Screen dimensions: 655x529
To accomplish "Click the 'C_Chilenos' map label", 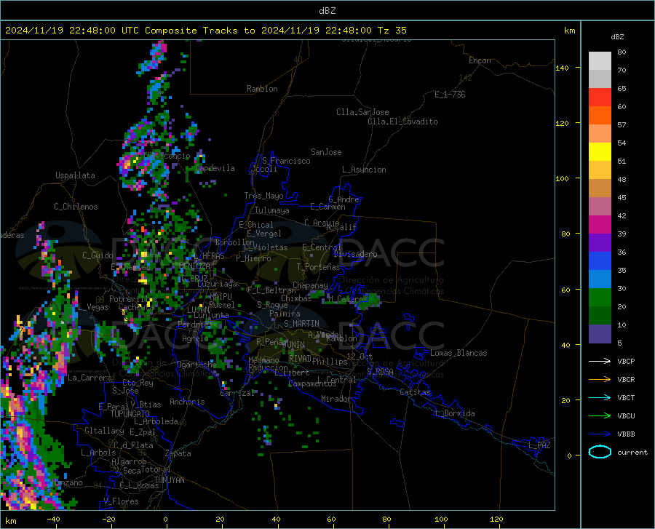I will coord(76,207).
